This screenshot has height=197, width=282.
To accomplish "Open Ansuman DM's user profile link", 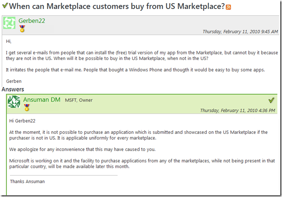I will pos(42,100).
